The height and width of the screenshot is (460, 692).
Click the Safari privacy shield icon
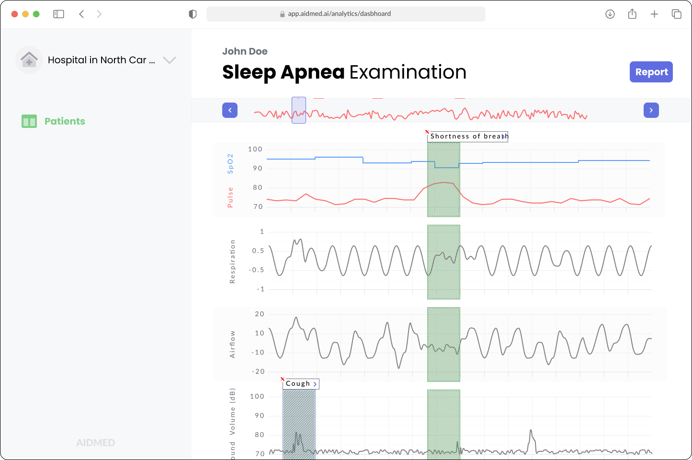[x=193, y=14]
